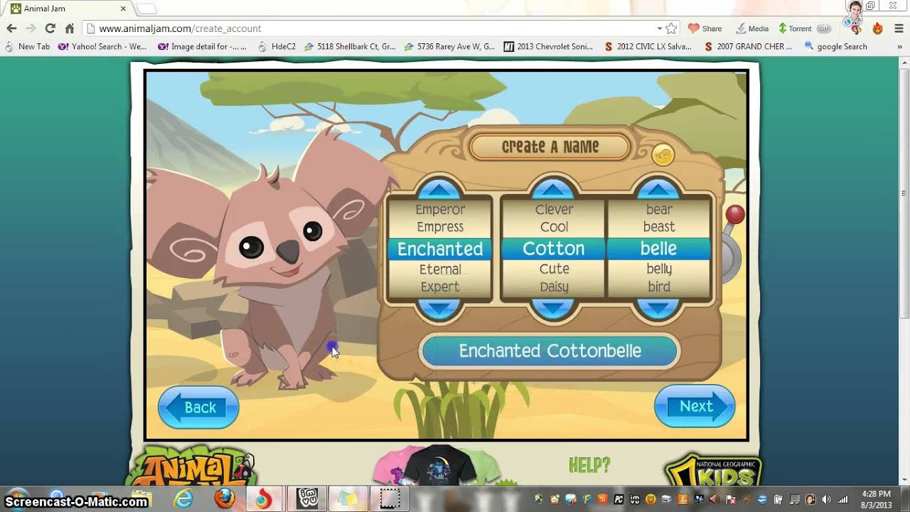Choose Empress in the first name list

coord(440,227)
